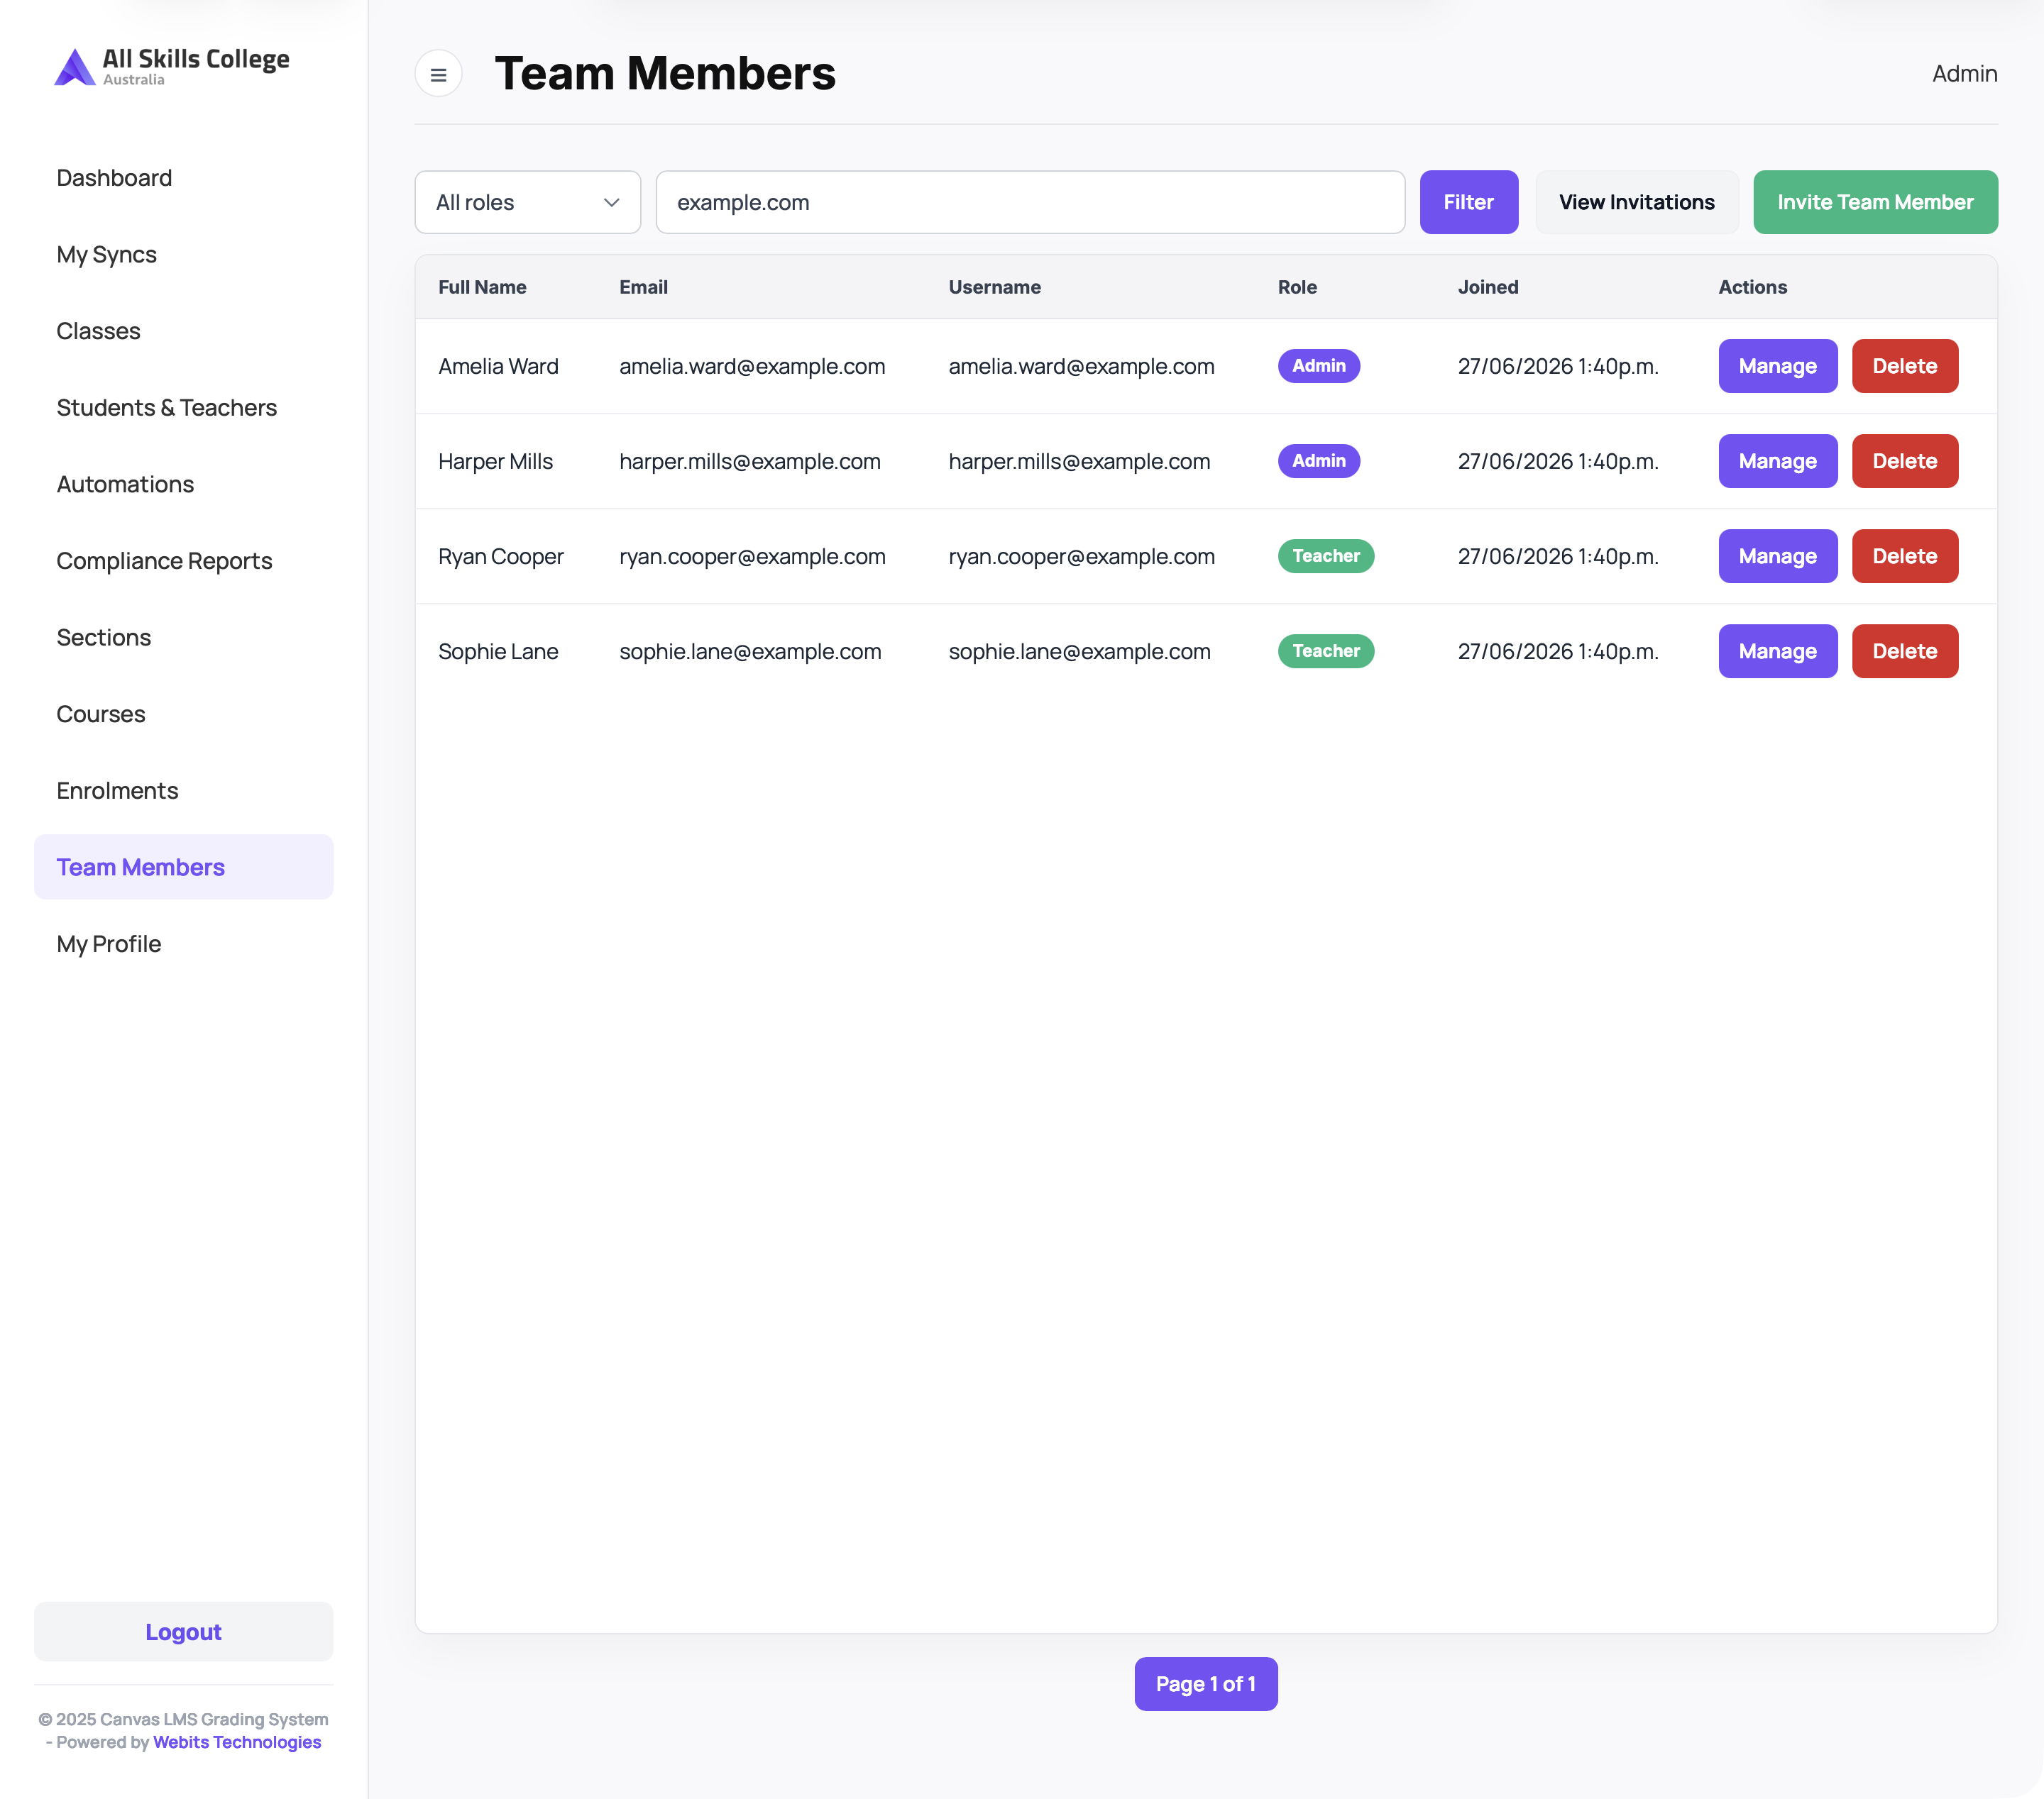Viewport: 2044px width, 1799px height.
Task: Manage Amelia Ward's account
Action: [1777, 366]
